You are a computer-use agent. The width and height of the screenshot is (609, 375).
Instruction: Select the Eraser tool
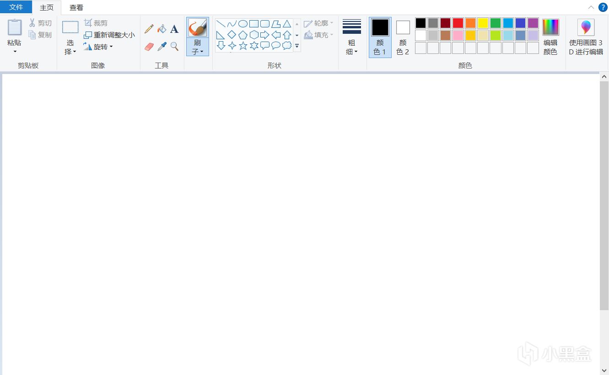[x=149, y=47]
